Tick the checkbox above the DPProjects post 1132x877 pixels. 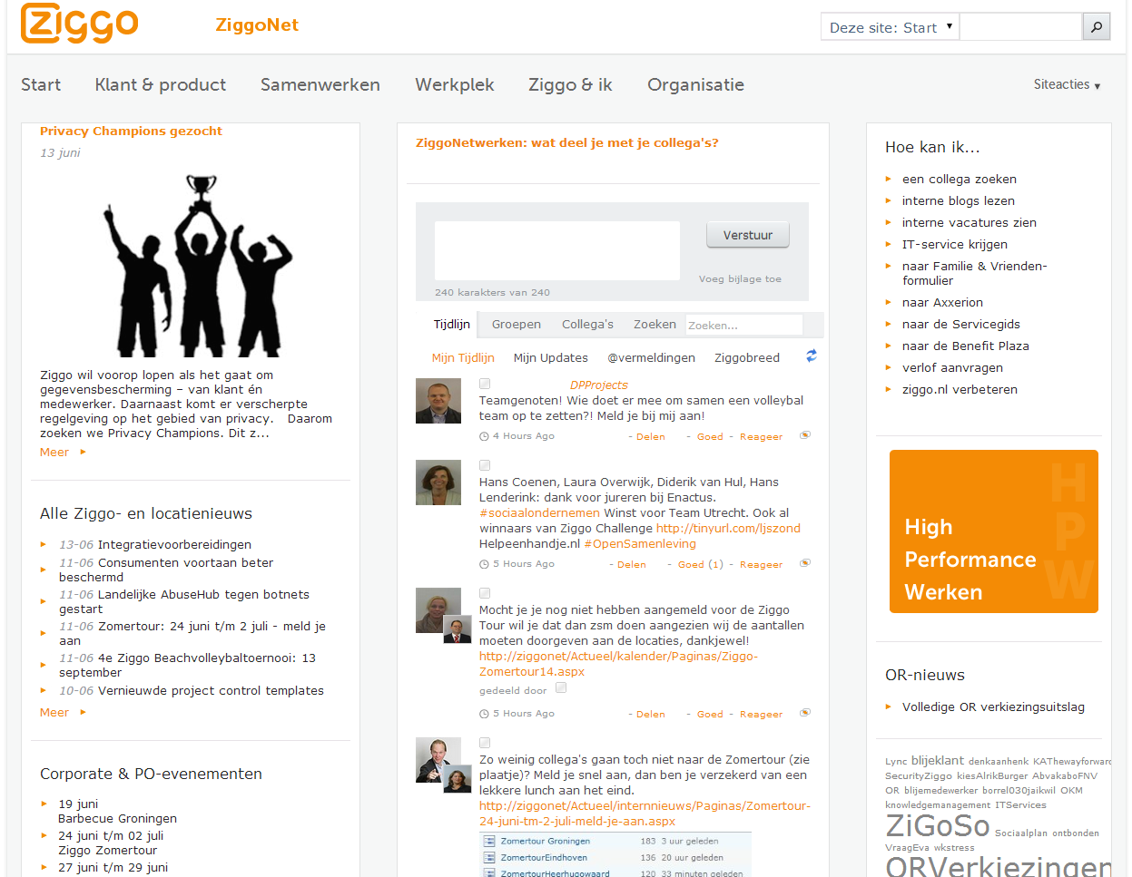pyautogui.click(x=485, y=384)
